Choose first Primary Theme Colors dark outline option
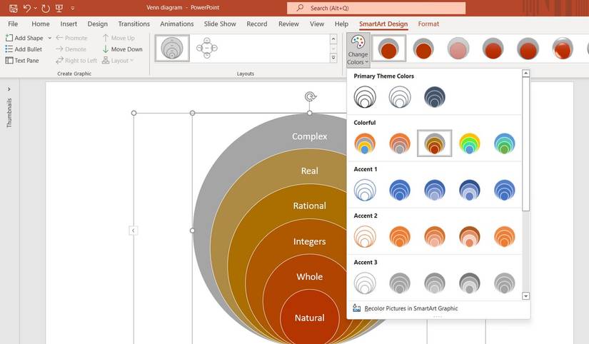Image resolution: width=589 pixels, height=344 pixels. (x=365, y=96)
